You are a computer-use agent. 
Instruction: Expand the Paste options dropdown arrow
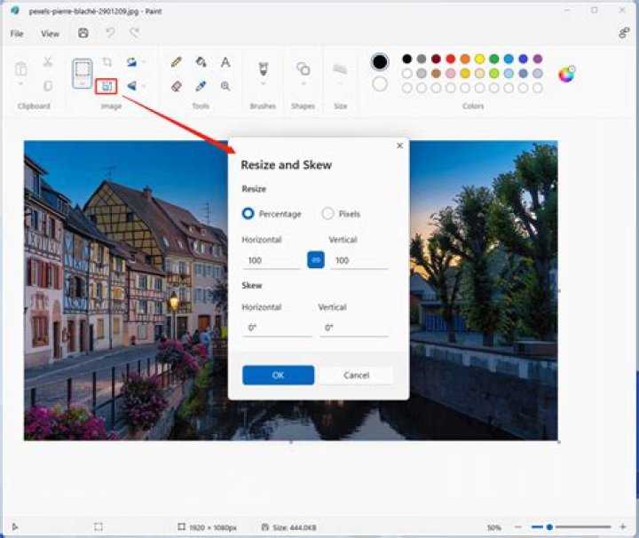[20, 84]
